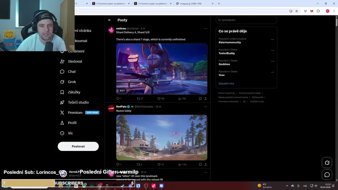
Task: Open the #aiartcommunity trend
Action: coord(229,42)
